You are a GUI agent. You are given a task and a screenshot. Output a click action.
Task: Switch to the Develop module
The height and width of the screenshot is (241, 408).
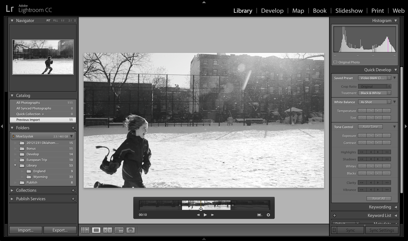point(272,10)
